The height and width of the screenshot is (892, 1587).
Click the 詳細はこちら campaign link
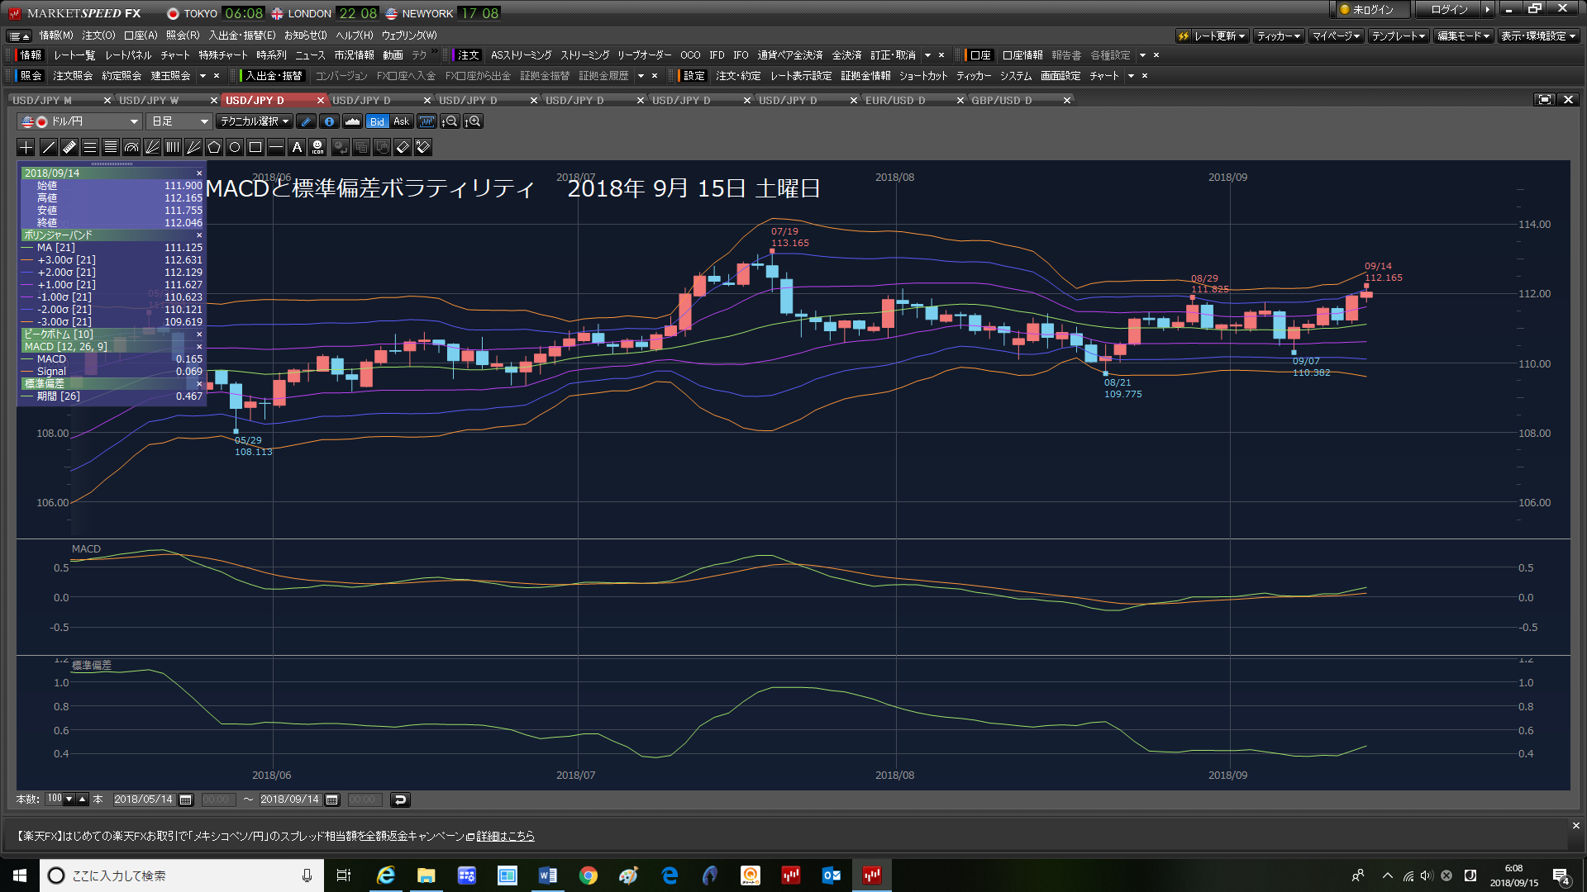(505, 837)
